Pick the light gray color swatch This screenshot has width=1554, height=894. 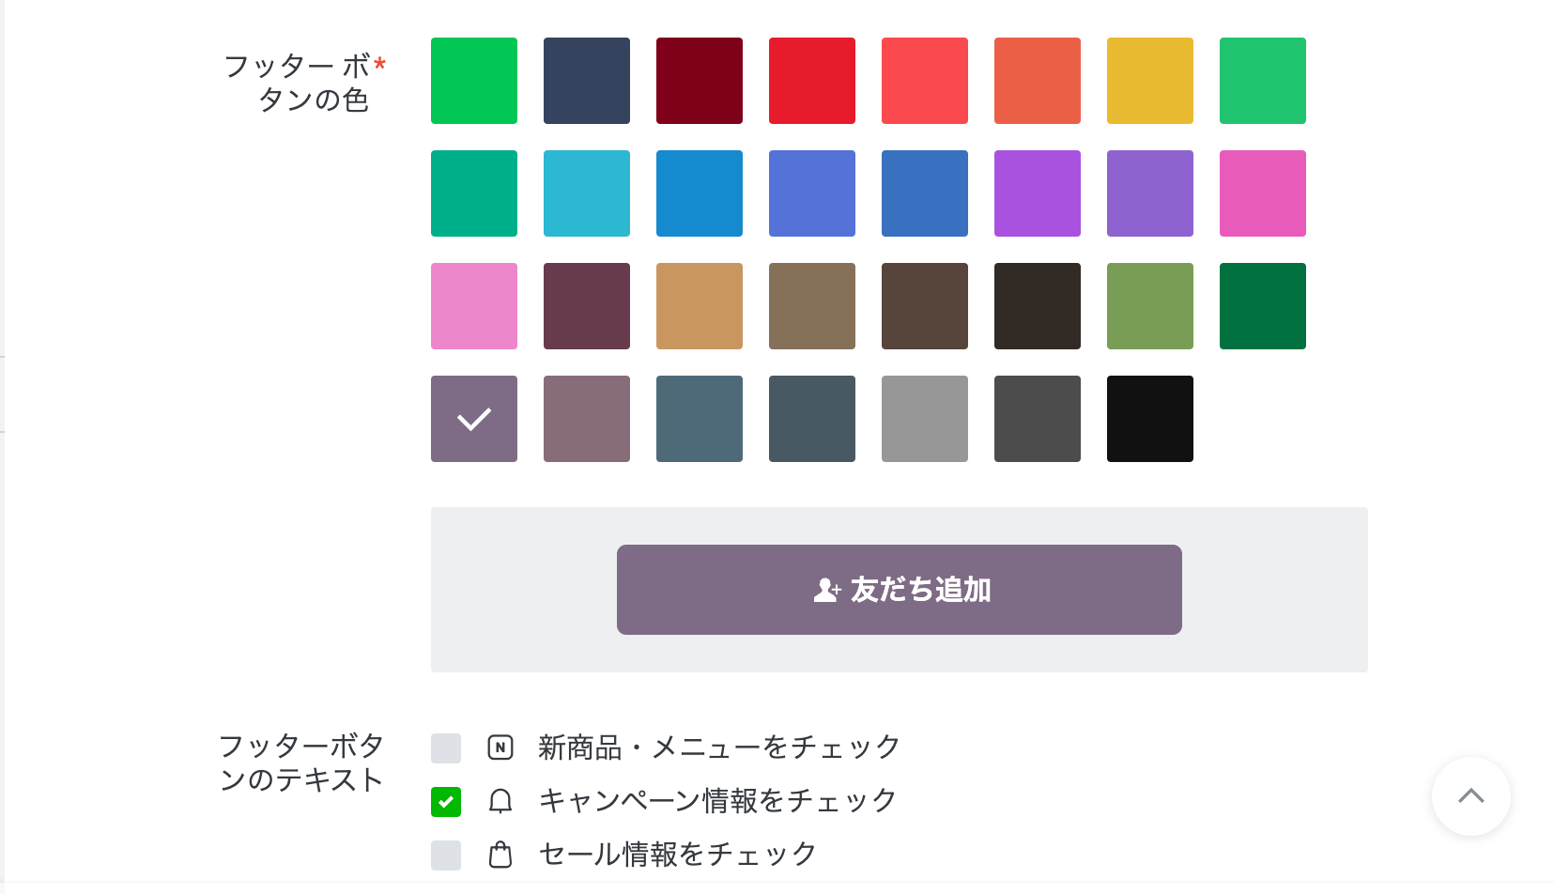coord(925,419)
